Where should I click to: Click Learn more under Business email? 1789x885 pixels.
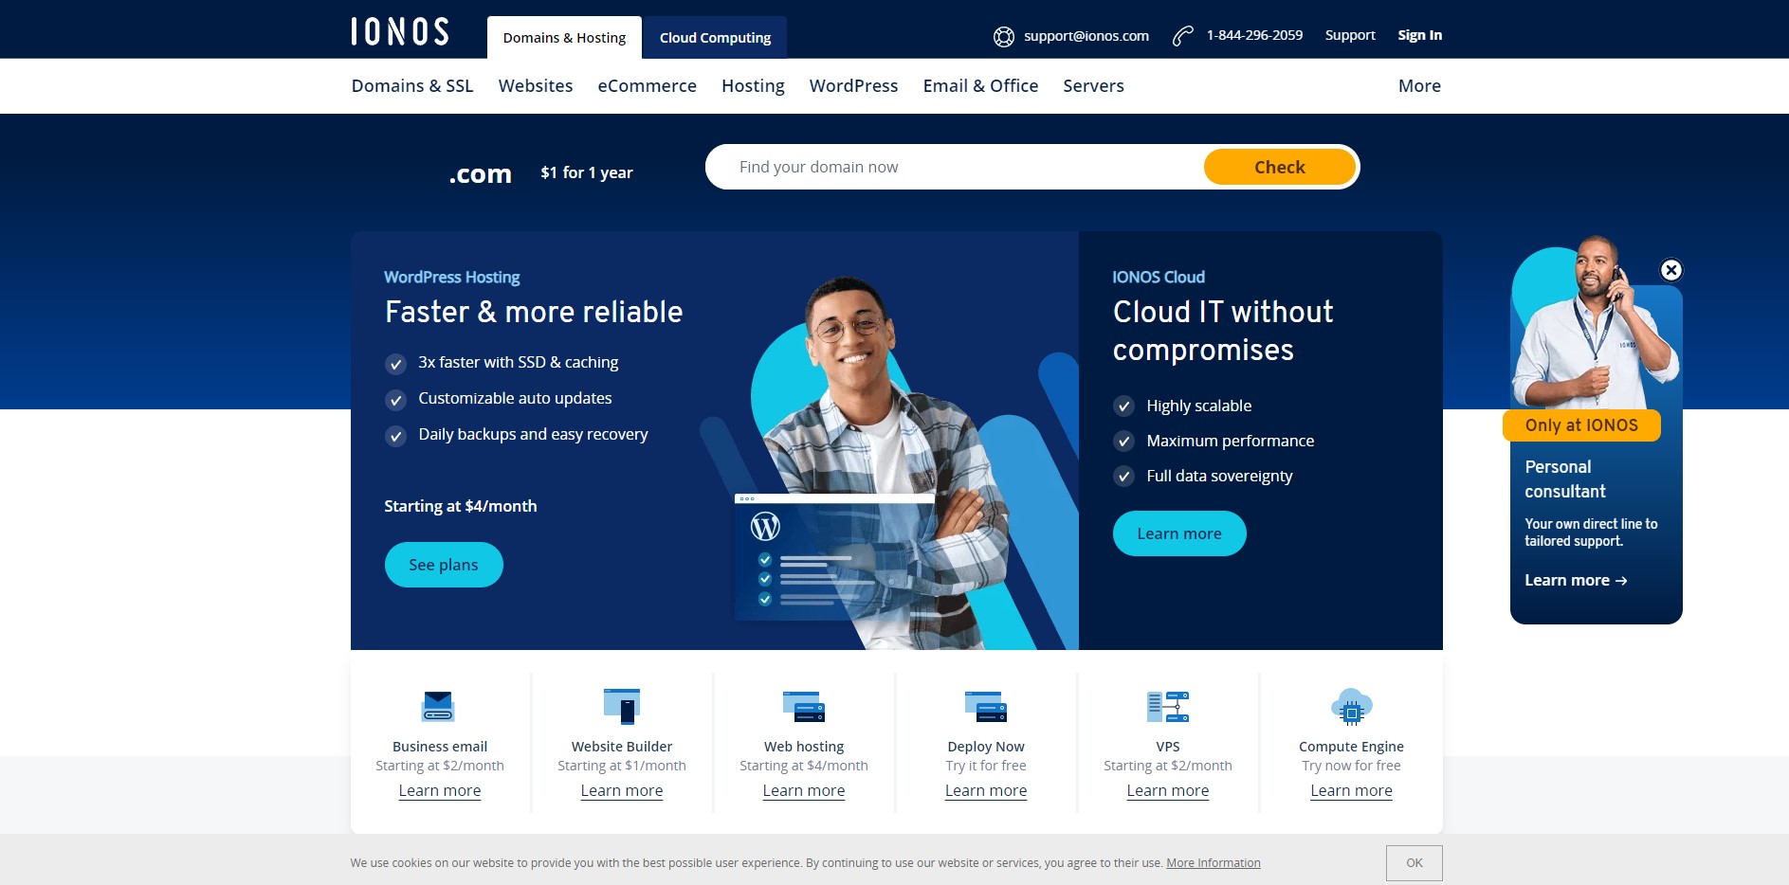click(440, 790)
